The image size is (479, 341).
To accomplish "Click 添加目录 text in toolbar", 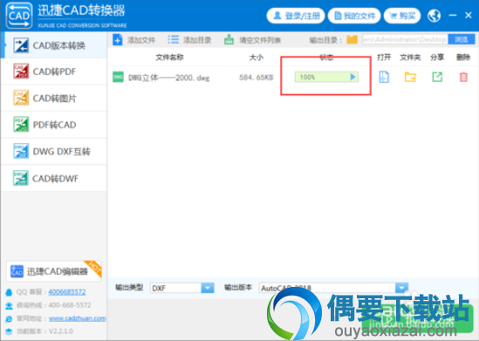I will [x=197, y=40].
